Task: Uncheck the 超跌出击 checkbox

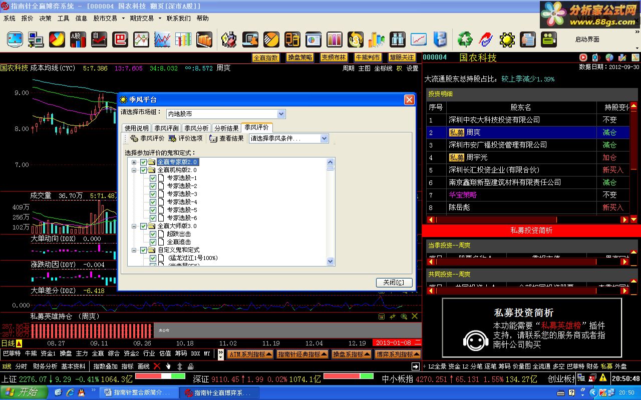Action: tap(153, 234)
